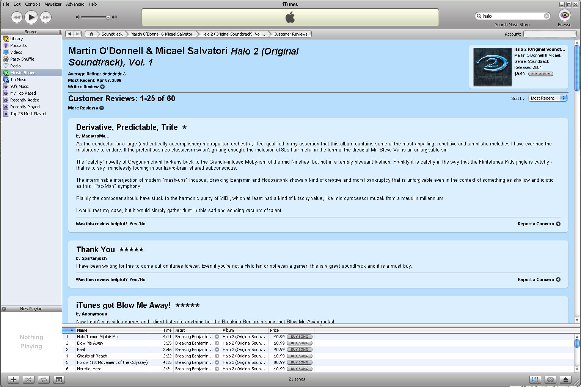Open the Visualizer menu
This screenshot has width=581, height=387.
53,4
